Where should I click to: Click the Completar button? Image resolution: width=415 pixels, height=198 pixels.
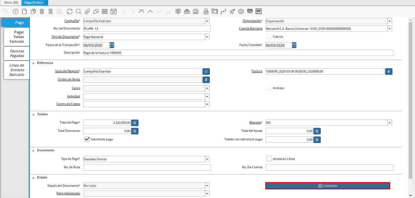(327, 186)
